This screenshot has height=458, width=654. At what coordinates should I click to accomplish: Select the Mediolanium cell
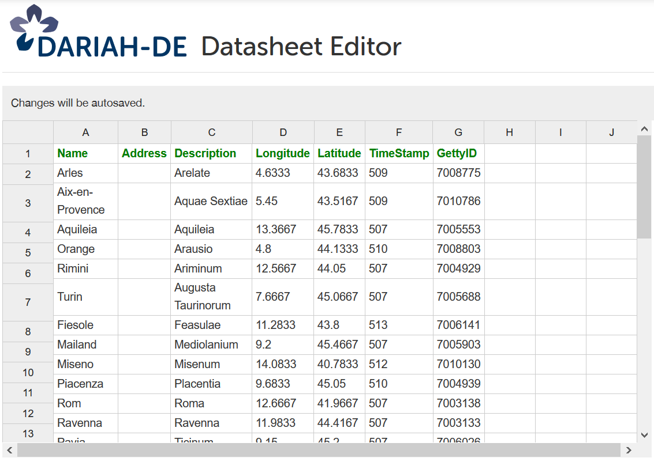tap(211, 345)
